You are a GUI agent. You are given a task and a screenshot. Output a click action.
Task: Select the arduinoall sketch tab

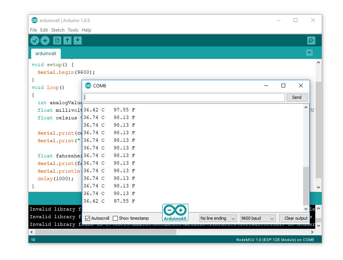[x=46, y=54]
